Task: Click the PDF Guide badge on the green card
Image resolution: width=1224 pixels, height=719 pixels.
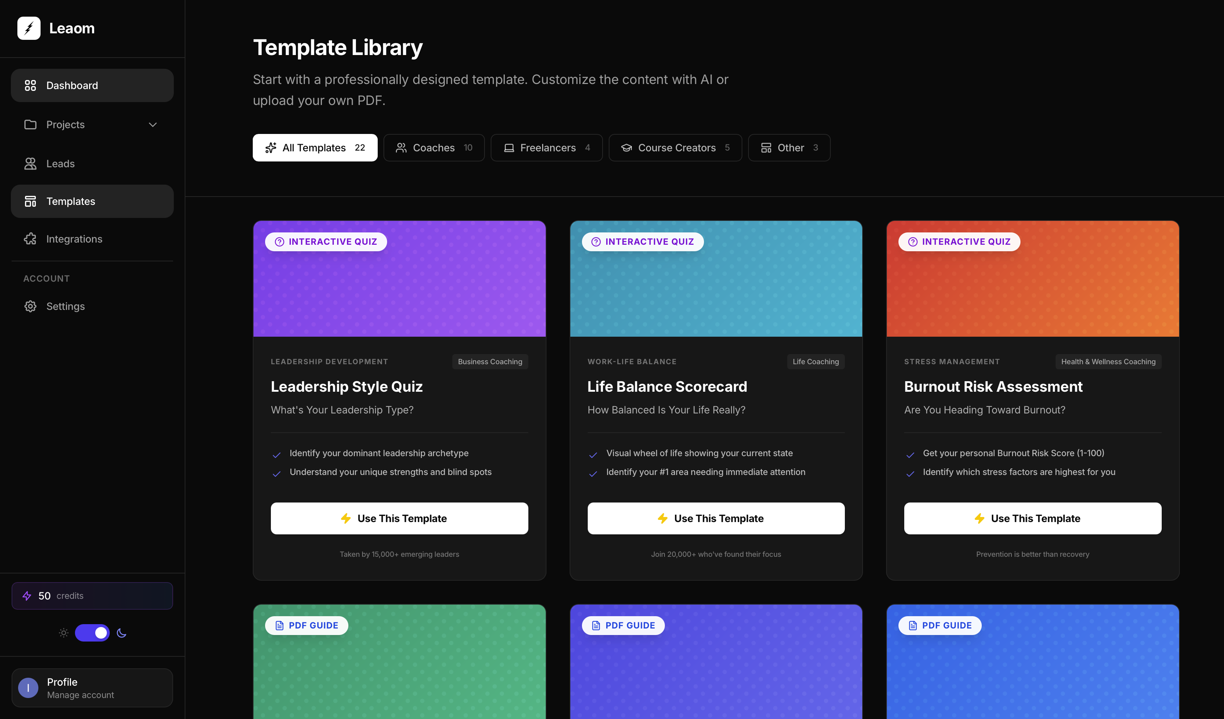Action: [306, 625]
